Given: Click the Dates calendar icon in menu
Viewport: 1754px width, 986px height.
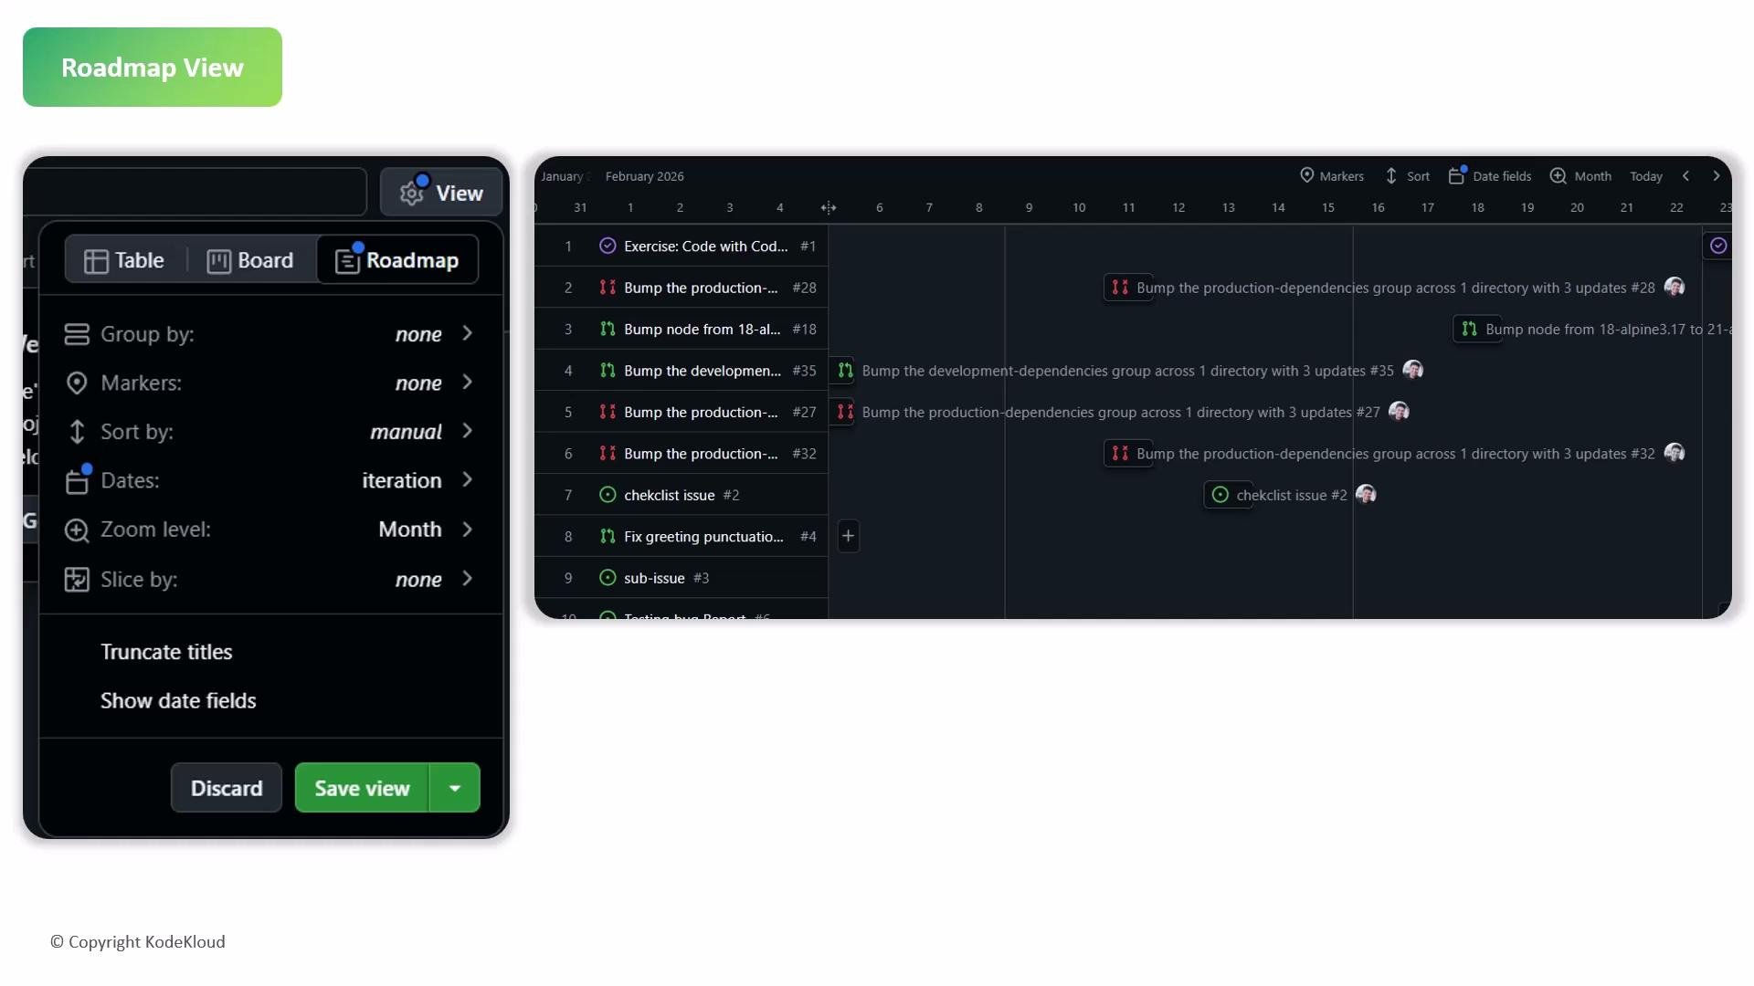Looking at the screenshot, I should click(77, 480).
